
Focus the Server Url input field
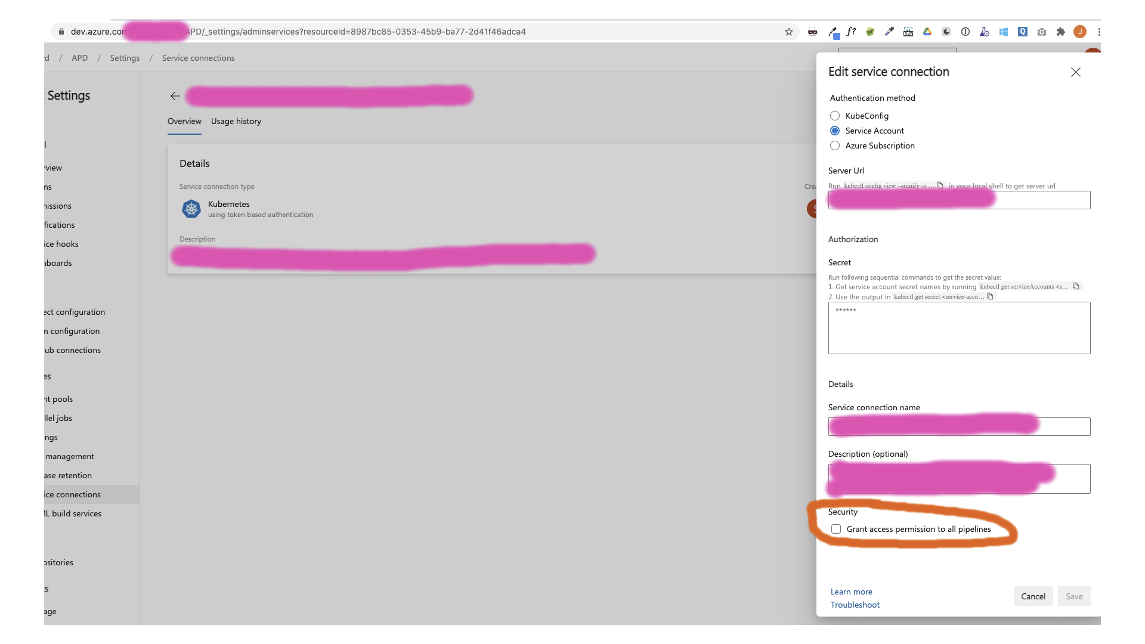[959, 200]
